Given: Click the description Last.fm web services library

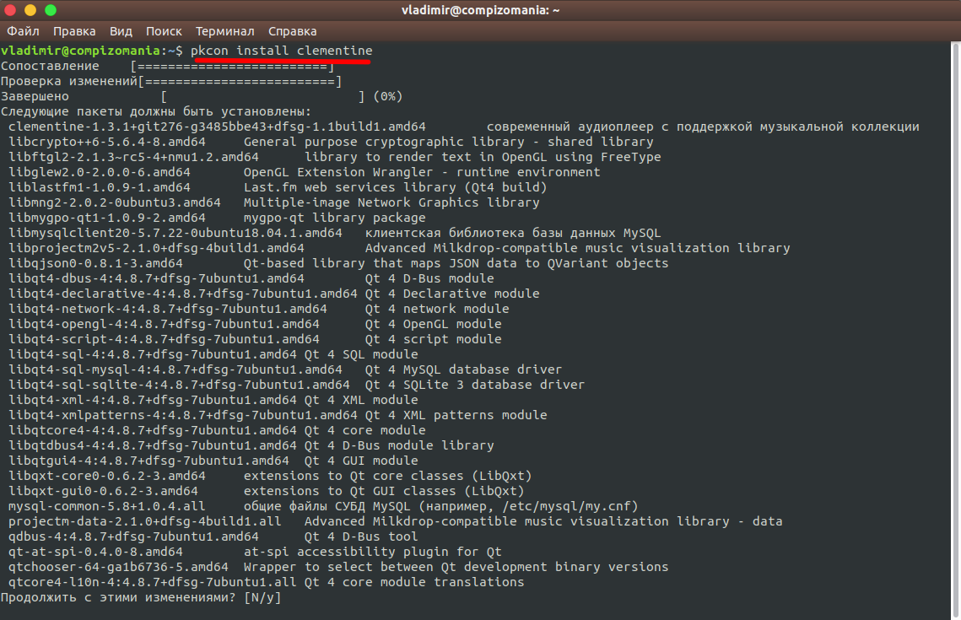Looking at the screenshot, I should tap(396, 187).
